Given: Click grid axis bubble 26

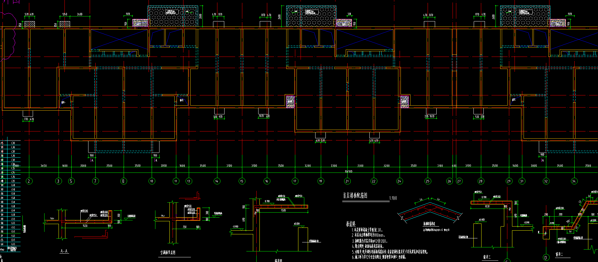Looking at the screenshot, I should click(x=449, y=181).
